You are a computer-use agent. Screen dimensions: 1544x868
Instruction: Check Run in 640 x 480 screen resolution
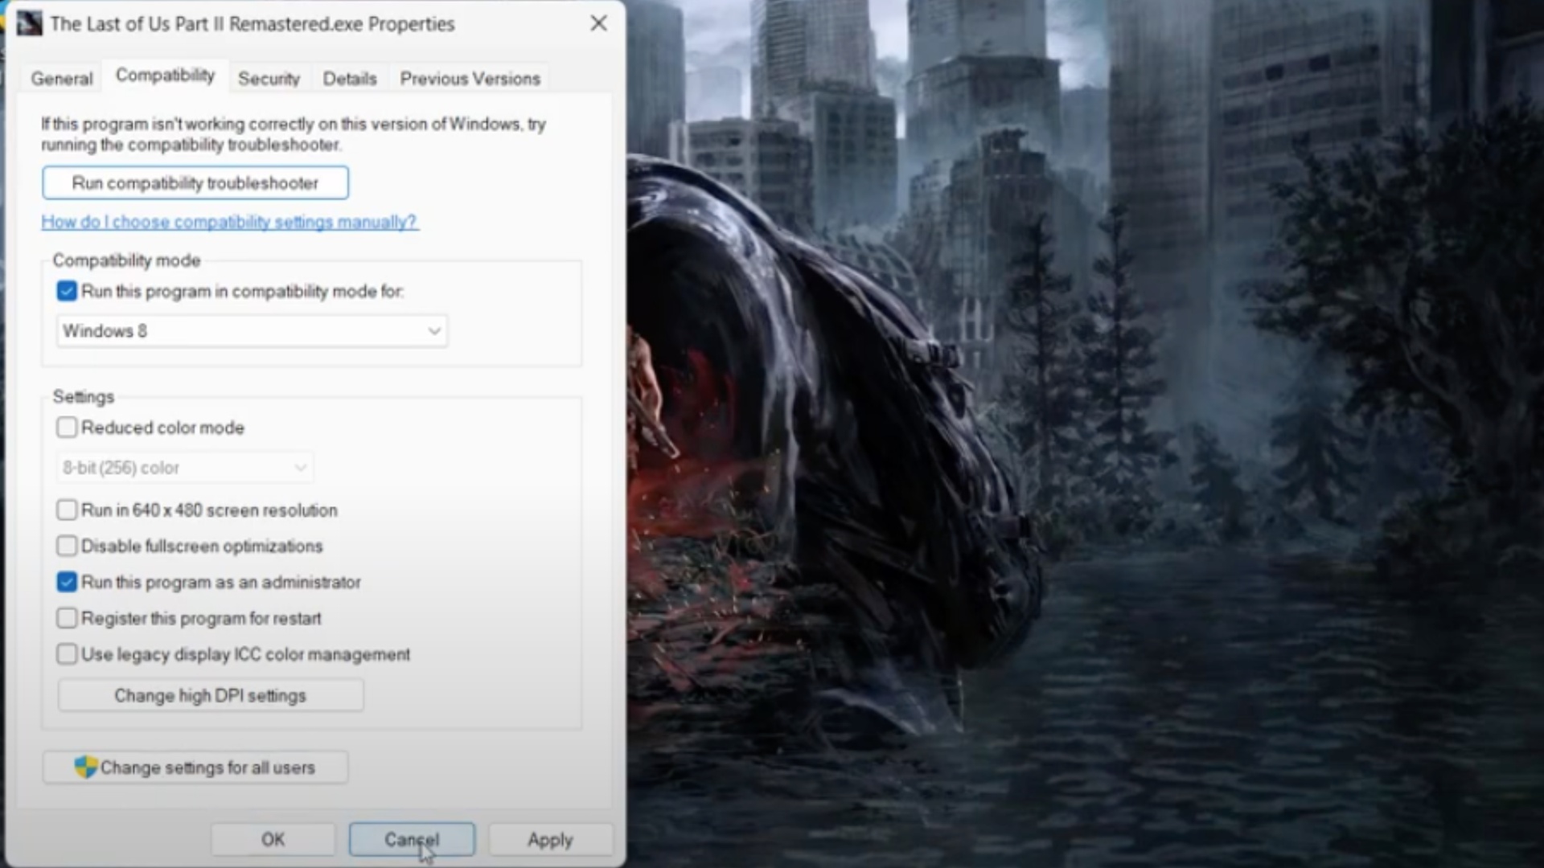[x=67, y=510]
